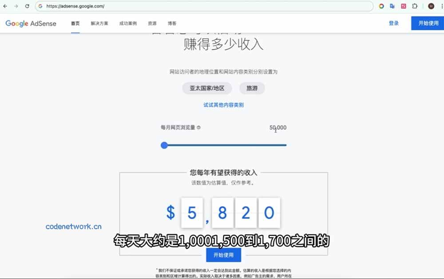Click the estimated earnings digit 8

pos(222,213)
